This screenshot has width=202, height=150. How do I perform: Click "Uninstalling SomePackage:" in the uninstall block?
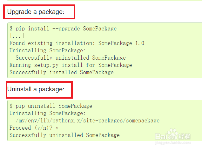click(x=47, y=113)
